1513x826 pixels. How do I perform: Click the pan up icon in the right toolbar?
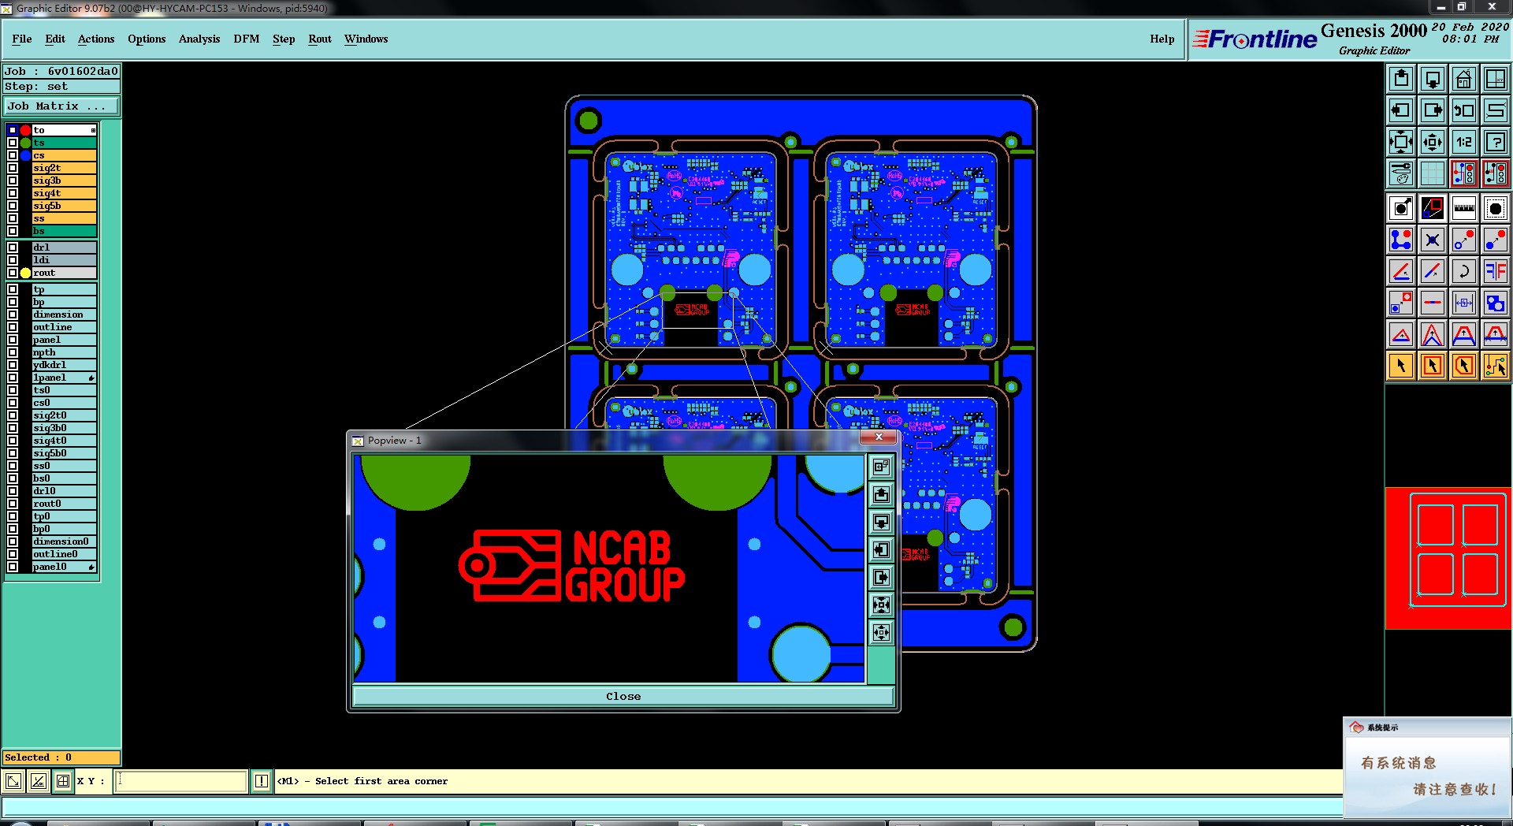pos(1401,79)
